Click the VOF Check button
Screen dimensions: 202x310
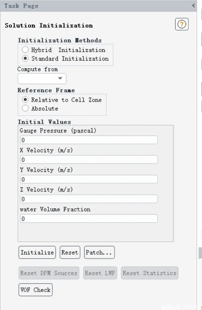(x=35, y=290)
